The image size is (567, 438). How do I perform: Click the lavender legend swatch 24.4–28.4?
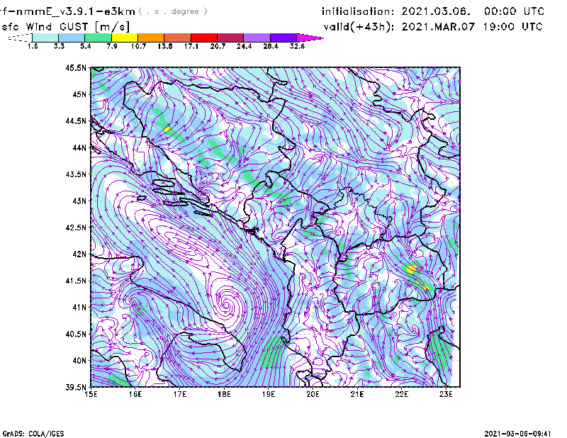[257, 38]
